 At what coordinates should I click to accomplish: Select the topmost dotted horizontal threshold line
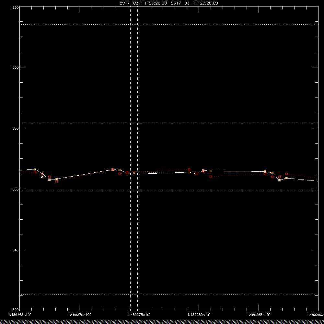pos(169,24)
